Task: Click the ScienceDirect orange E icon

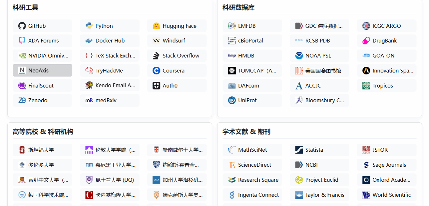Action: click(x=232, y=165)
